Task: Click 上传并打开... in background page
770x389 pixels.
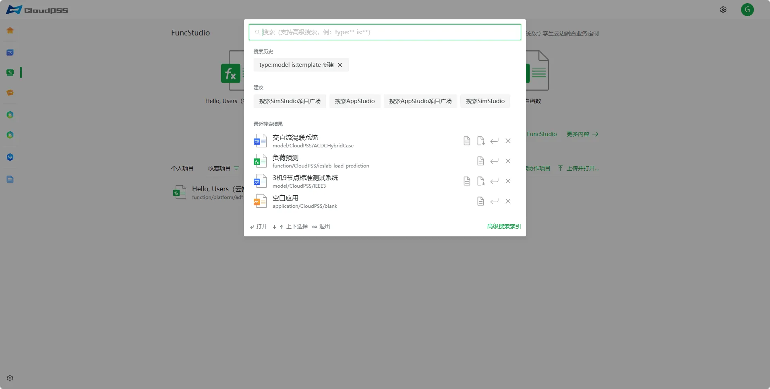Action: point(578,168)
